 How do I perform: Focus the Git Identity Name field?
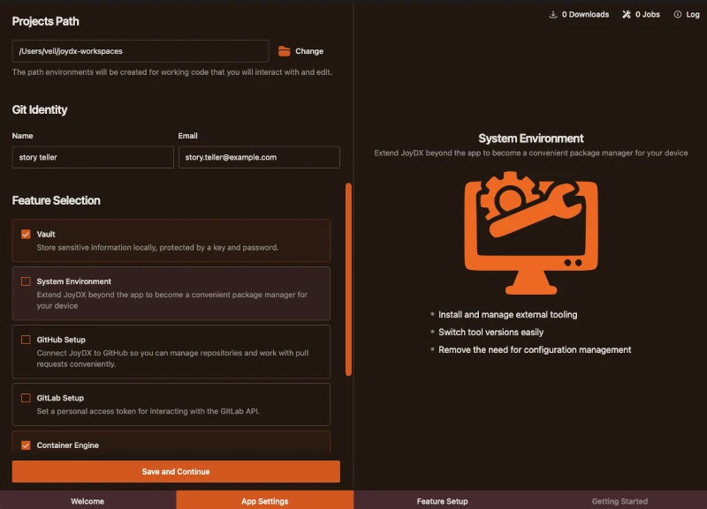pos(93,157)
